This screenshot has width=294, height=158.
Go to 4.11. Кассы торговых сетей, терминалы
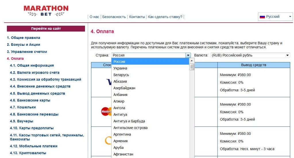pos(47,137)
